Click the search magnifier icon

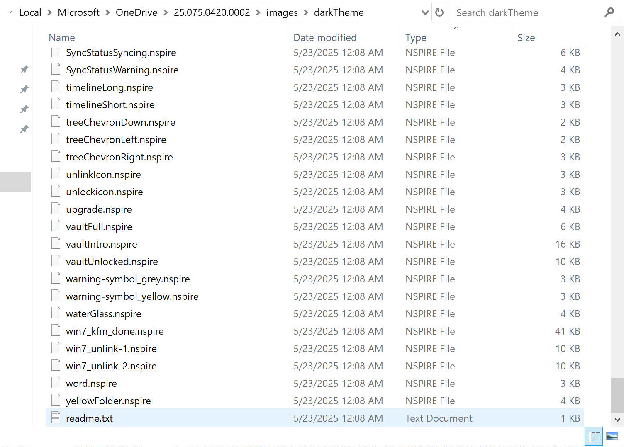click(x=609, y=12)
